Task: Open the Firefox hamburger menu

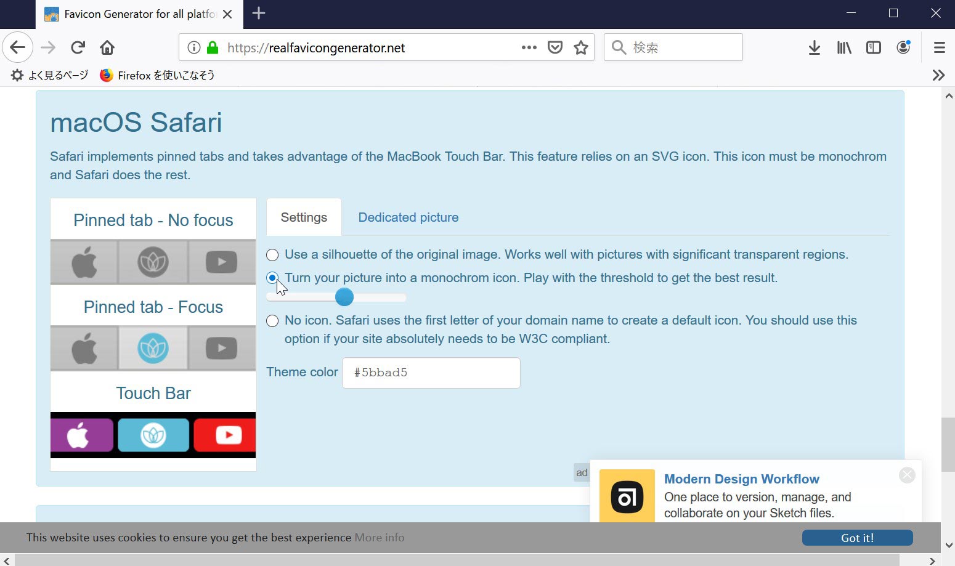Action: point(939,47)
